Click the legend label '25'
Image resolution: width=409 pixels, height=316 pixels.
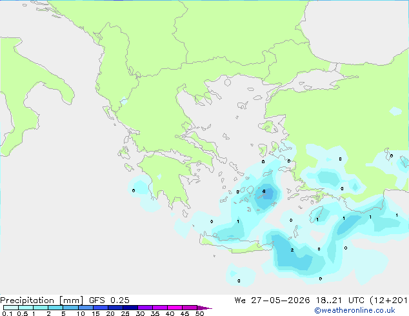tap(125, 313)
